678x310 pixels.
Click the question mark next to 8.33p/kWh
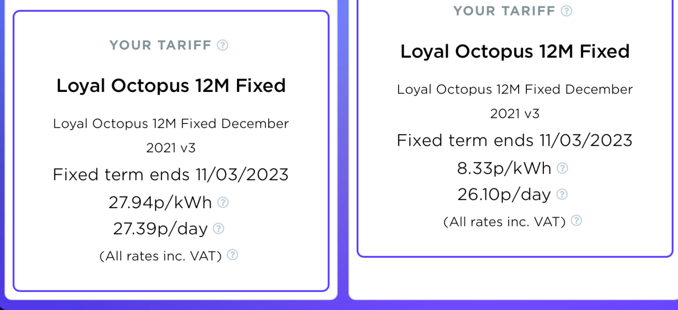(x=563, y=168)
